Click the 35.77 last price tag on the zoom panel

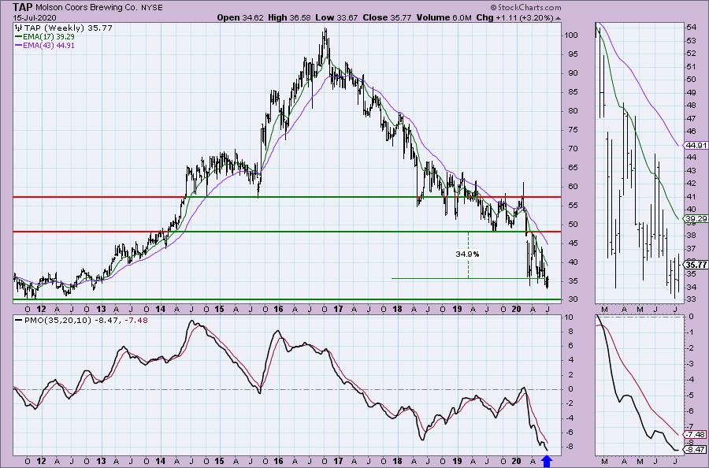[696, 265]
